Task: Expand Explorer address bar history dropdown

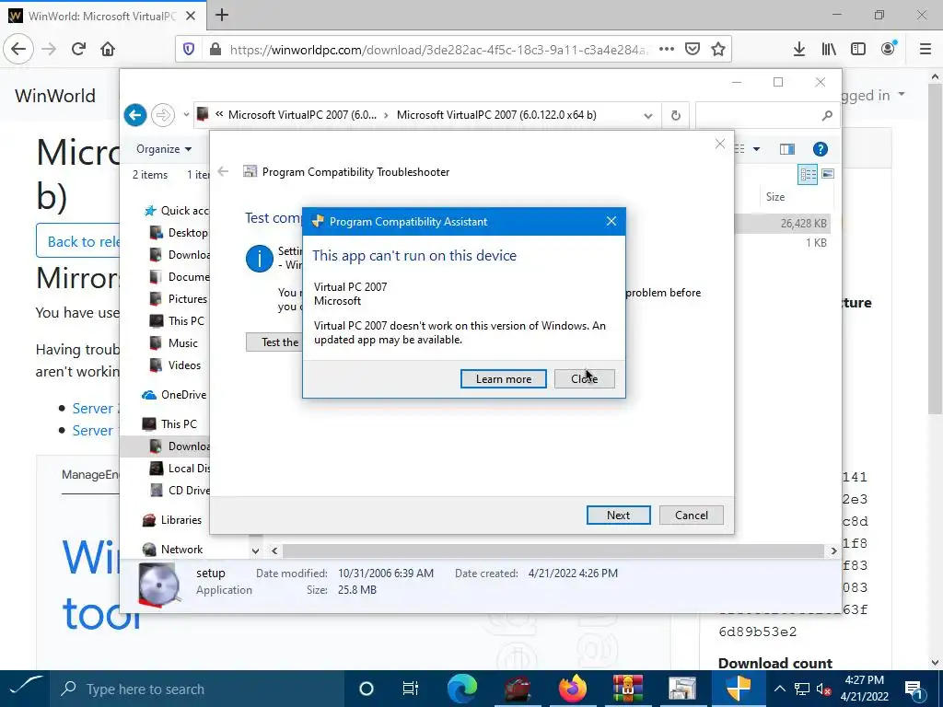Action: coord(647,115)
